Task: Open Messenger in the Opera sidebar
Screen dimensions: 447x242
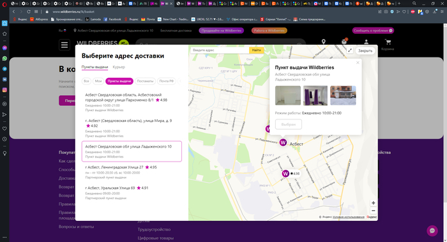Action: [4, 48]
